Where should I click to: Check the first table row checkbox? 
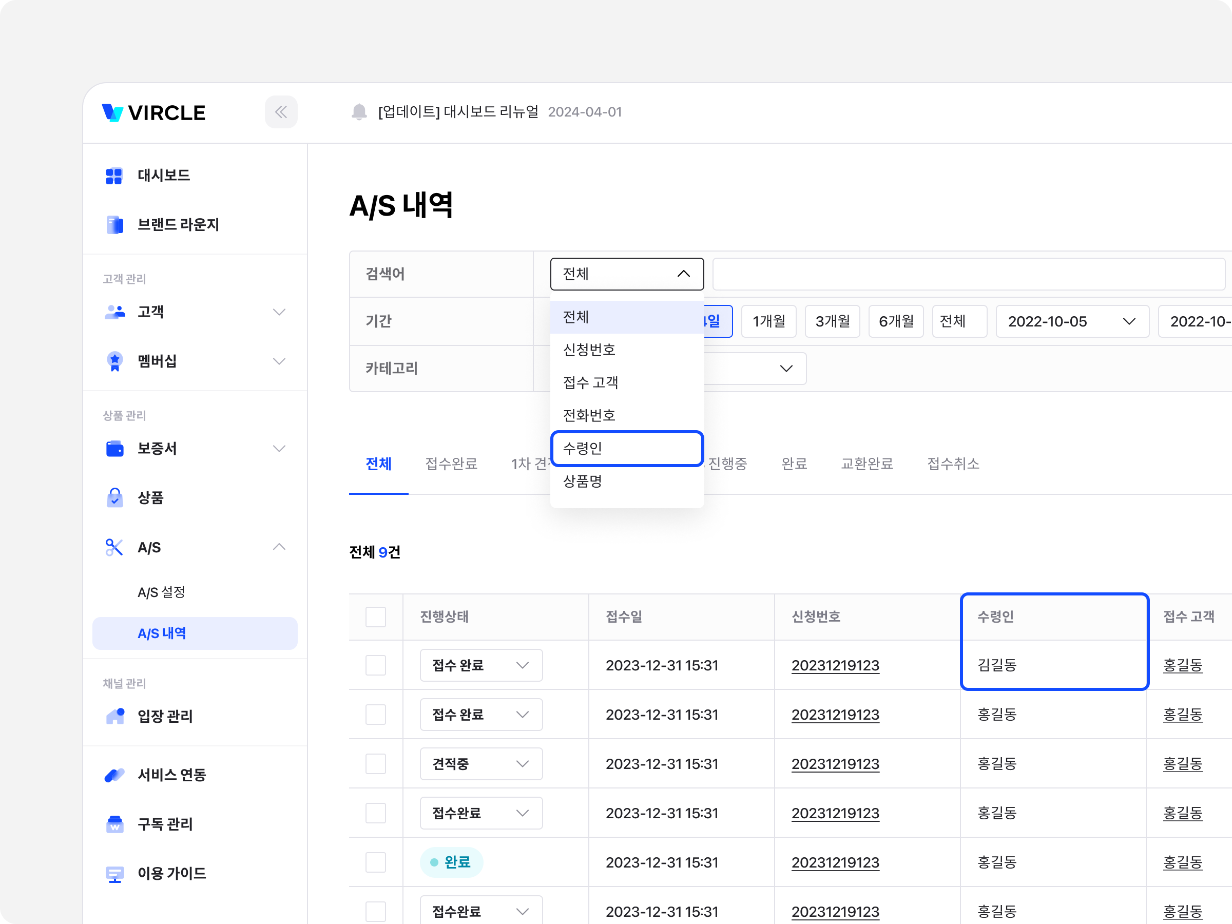[x=375, y=666]
